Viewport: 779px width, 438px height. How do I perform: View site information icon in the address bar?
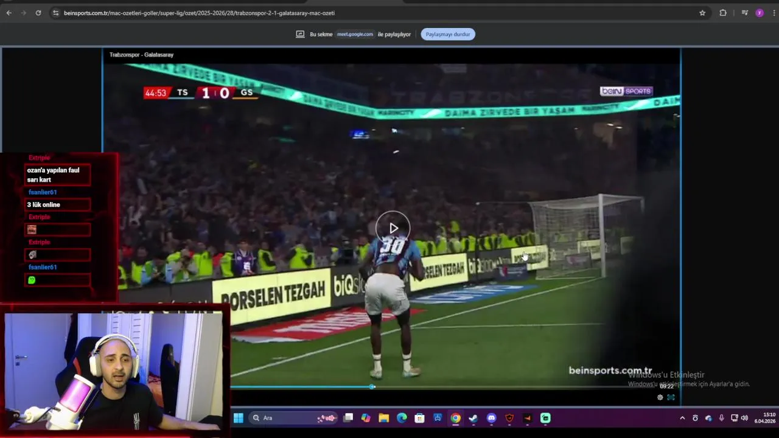point(55,13)
